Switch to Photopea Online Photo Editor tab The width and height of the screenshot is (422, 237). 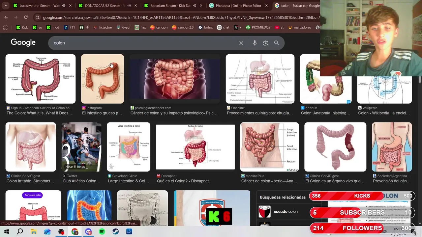point(238,6)
